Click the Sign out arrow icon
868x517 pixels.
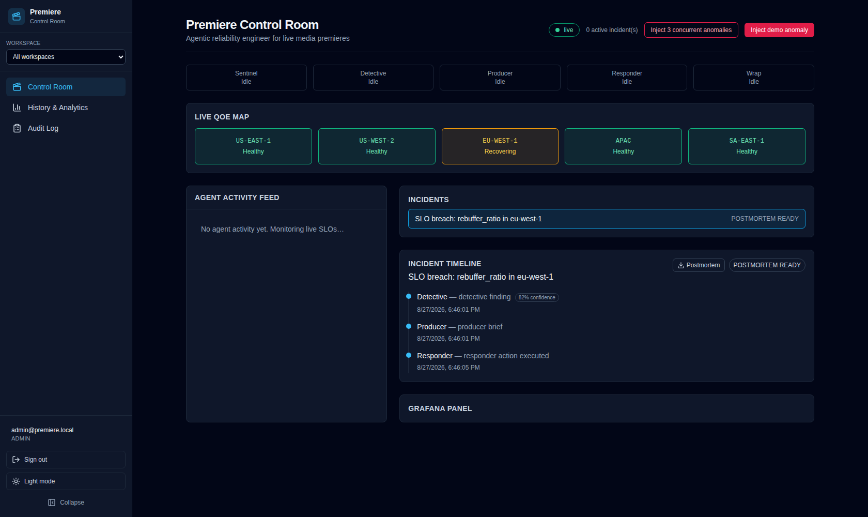16,460
